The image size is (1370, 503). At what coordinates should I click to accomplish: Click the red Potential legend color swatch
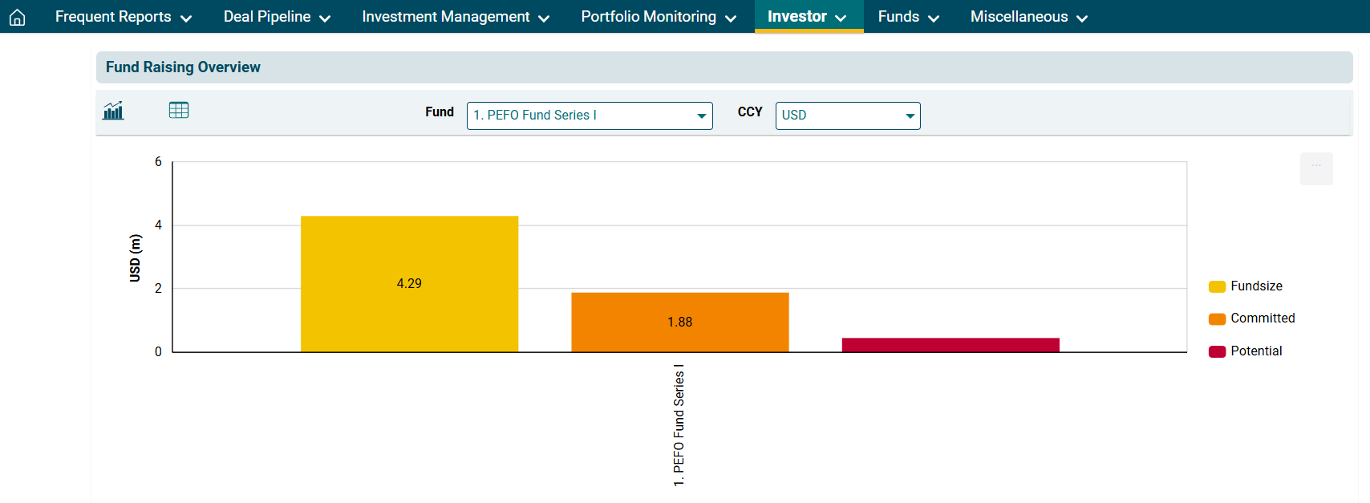tap(1217, 351)
